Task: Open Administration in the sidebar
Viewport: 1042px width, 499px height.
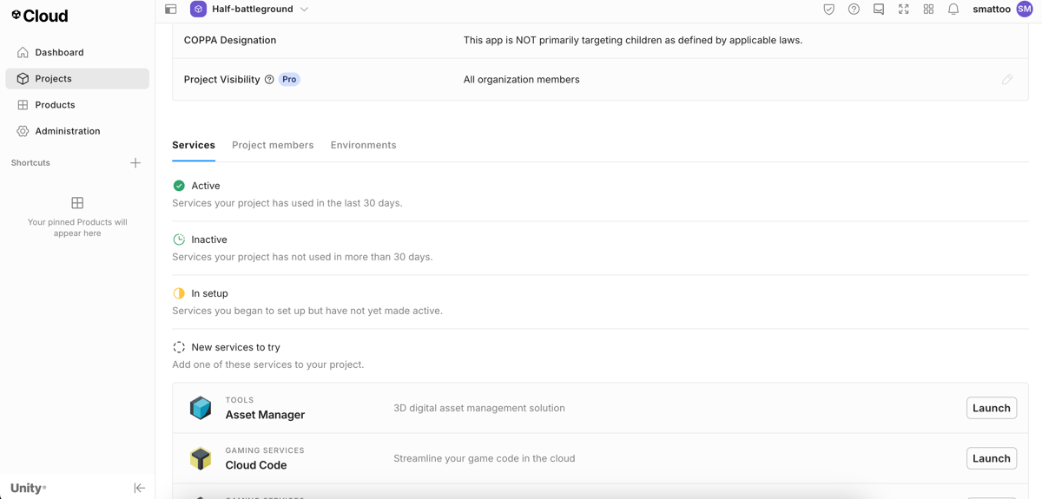Action: [67, 131]
